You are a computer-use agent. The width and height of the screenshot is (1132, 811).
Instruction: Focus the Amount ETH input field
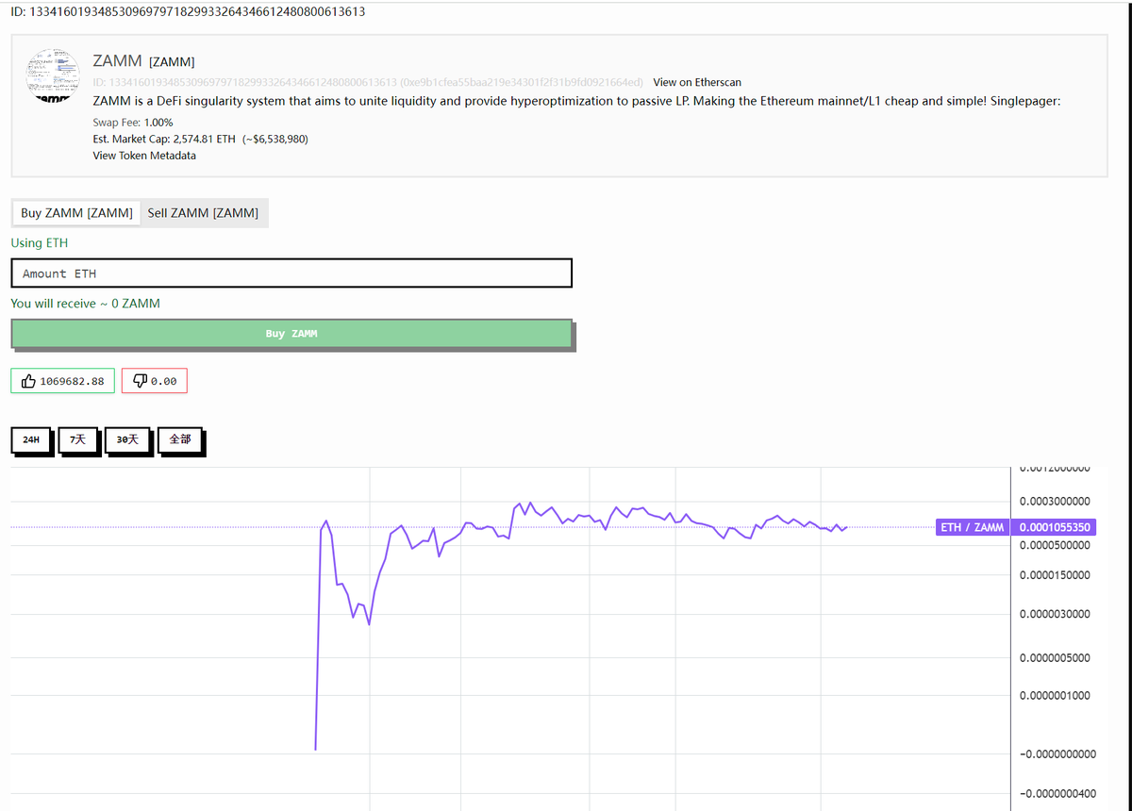click(291, 273)
